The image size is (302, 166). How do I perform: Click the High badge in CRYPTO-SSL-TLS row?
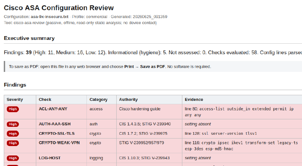(x=13, y=134)
